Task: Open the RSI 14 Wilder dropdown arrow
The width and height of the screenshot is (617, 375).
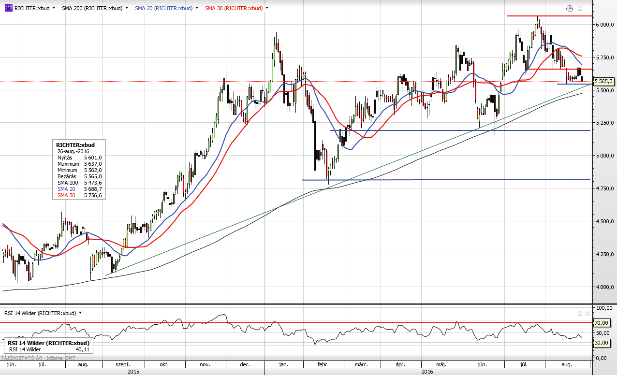Action: click(80, 313)
